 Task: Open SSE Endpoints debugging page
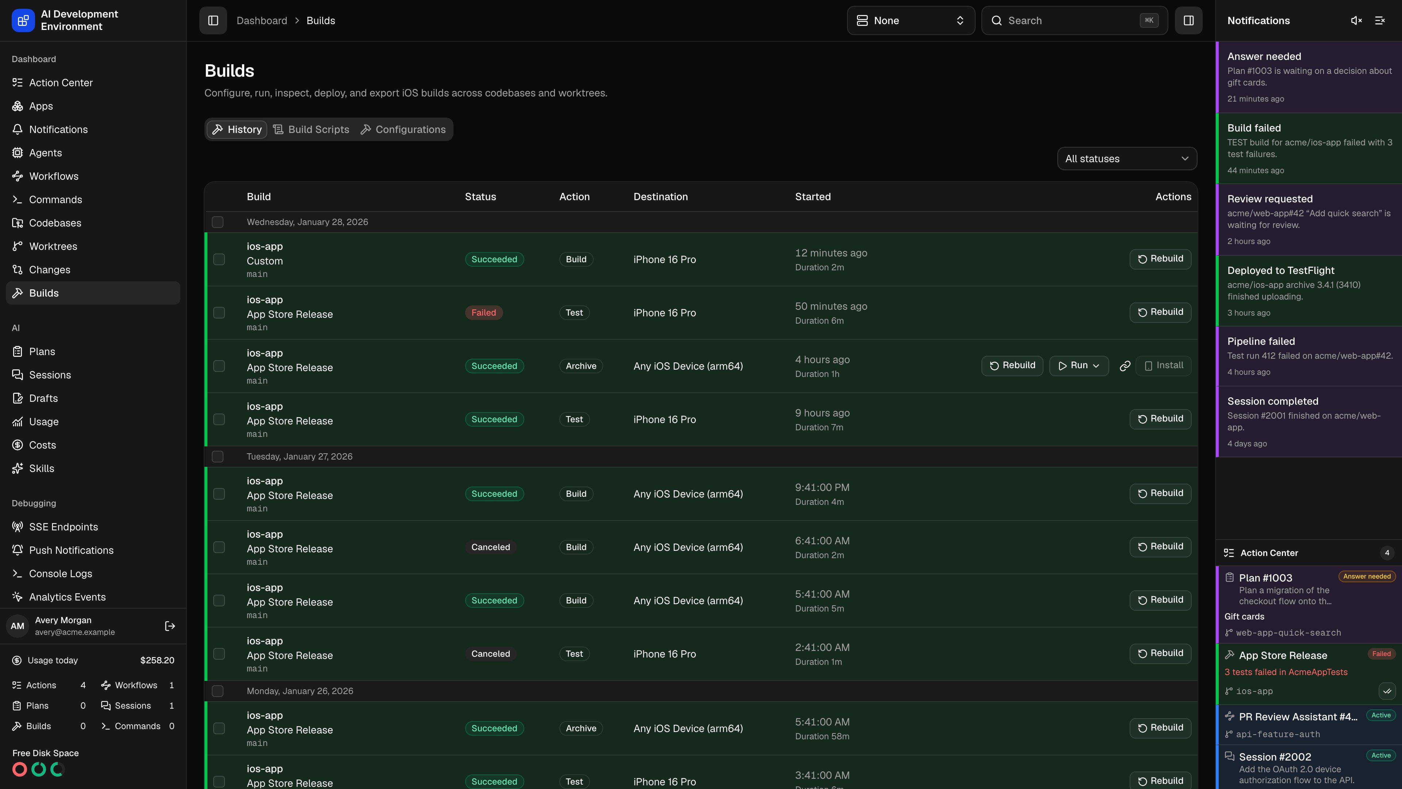[x=93, y=527]
